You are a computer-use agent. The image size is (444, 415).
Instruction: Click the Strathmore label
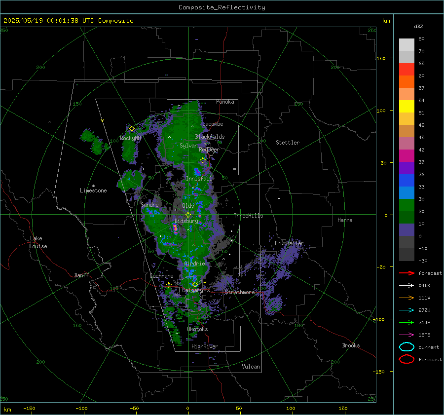[x=240, y=292]
